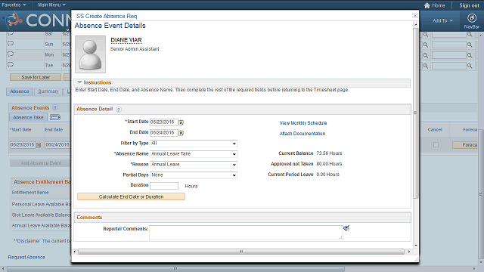Collapse the Instructions section
Image resolution: width=484 pixels, height=272 pixels.
[x=79, y=82]
